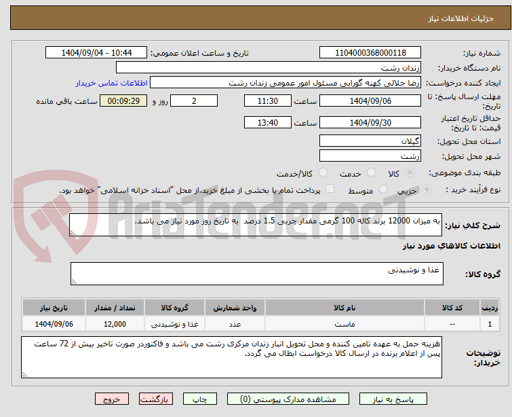512x417 pixels.
Task: Click the شماره نیاز field 1104000368000118
Action: click(370, 53)
